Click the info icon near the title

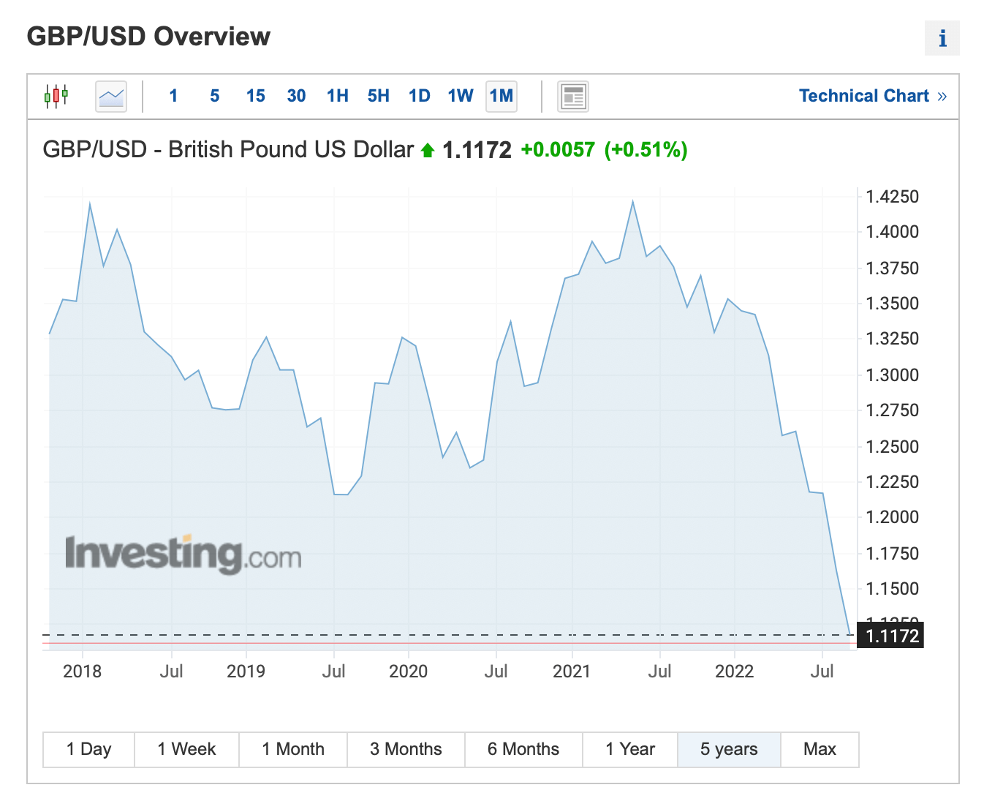[x=942, y=39]
